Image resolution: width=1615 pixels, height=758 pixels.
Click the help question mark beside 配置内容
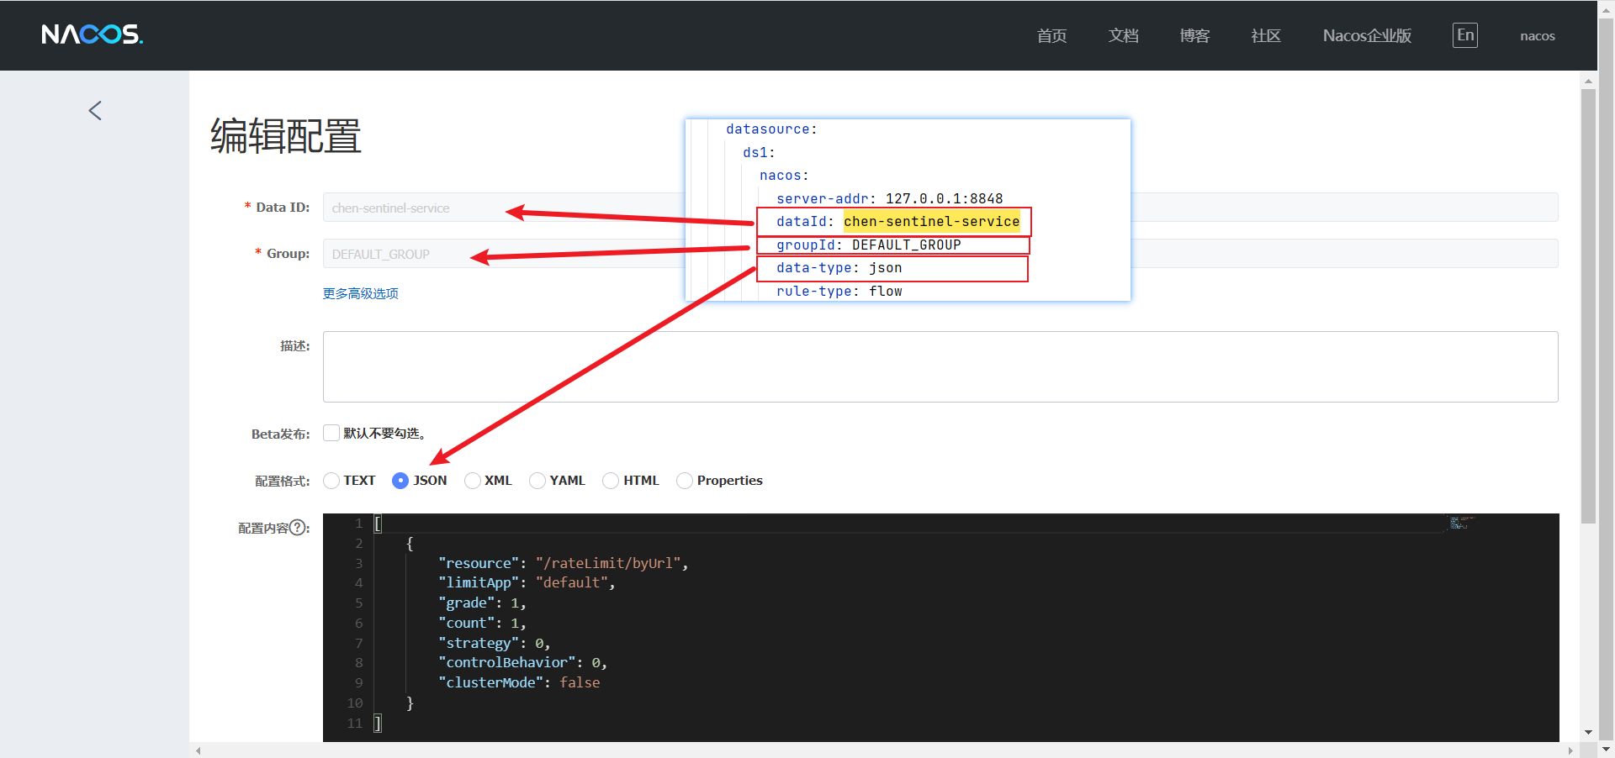(x=297, y=528)
